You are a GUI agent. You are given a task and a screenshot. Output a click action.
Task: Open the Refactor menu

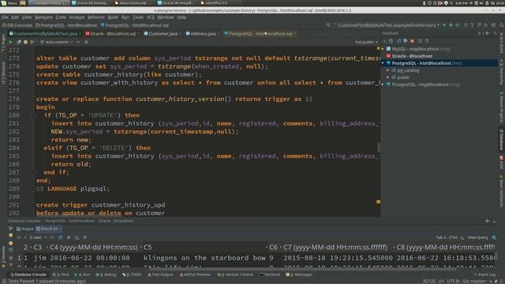pos(96,17)
